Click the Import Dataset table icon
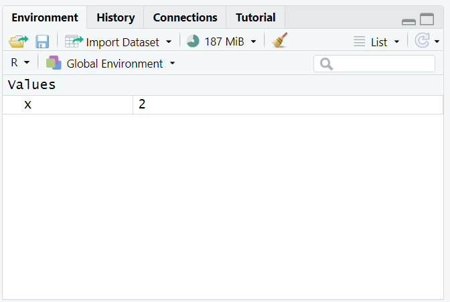 click(x=74, y=42)
